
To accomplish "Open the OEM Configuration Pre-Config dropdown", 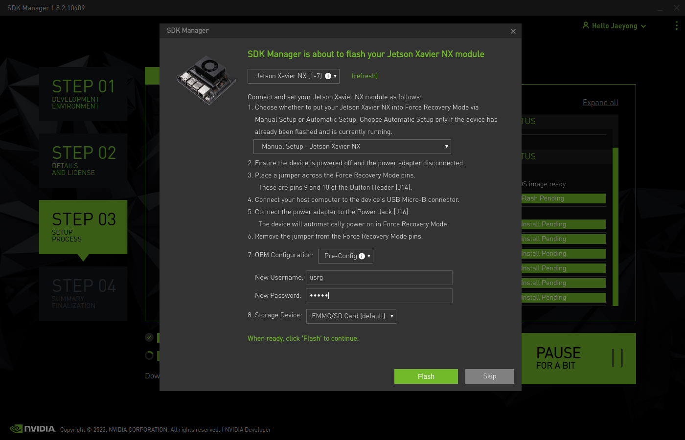I will point(345,256).
